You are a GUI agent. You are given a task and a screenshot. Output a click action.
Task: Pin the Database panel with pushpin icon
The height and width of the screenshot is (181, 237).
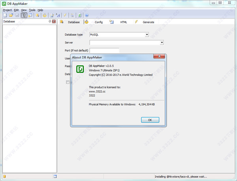click(x=50, y=21)
